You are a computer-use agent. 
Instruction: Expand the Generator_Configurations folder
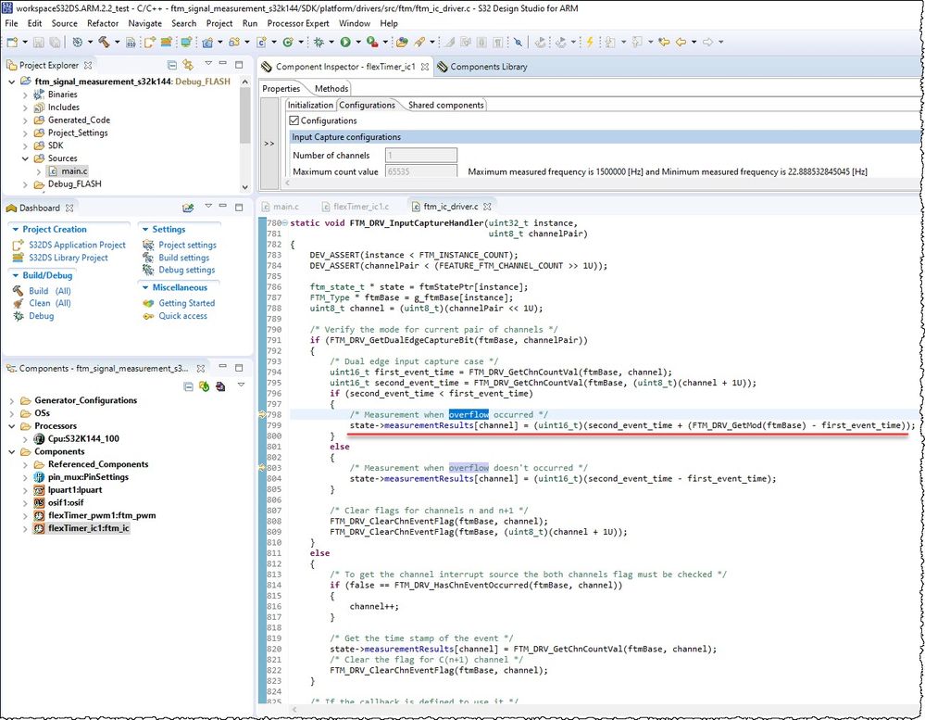[11, 400]
